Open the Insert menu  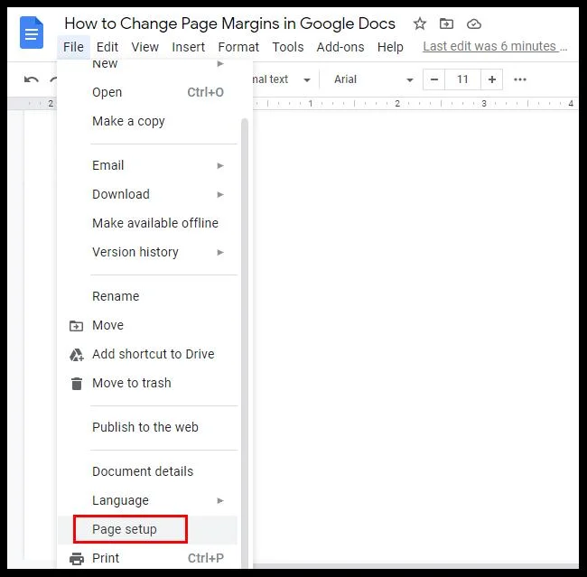189,47
